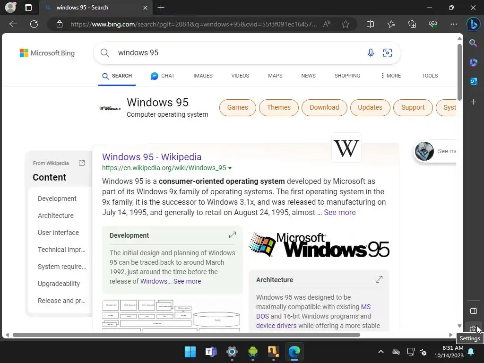Open Microsoft Teams from taskbar
Viewport: 484px width, 363px height.
click(x=211, y=352)
